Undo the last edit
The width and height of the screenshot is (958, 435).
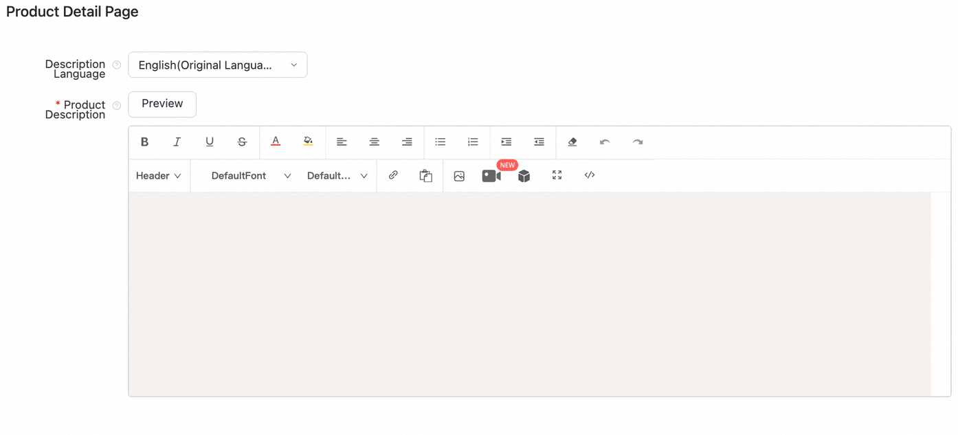pos(605,142)
